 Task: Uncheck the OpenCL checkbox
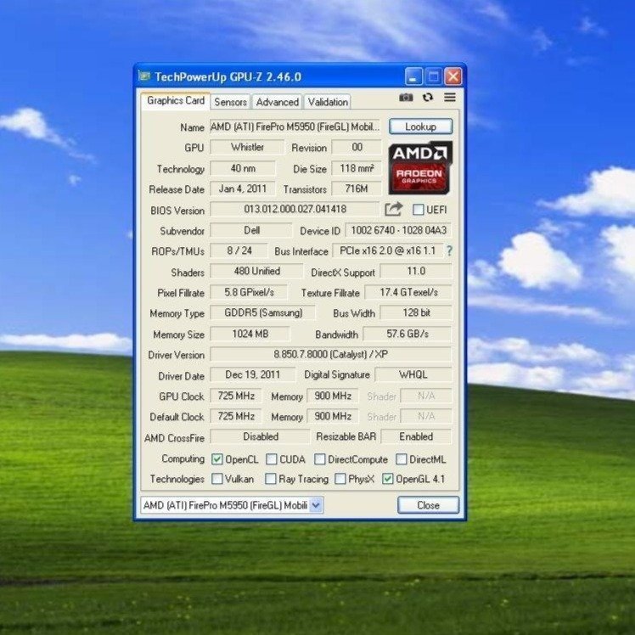tap(217, 459)
